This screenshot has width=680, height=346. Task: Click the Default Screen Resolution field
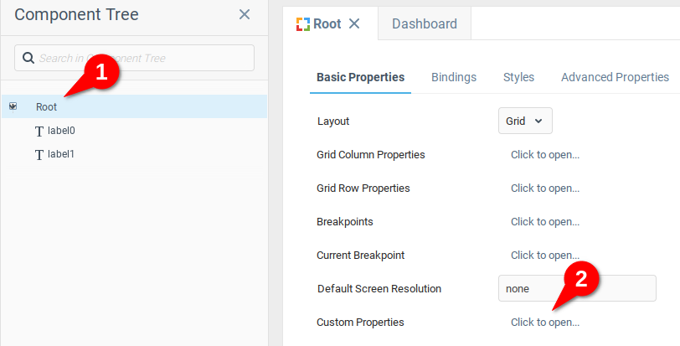[576, 288]
